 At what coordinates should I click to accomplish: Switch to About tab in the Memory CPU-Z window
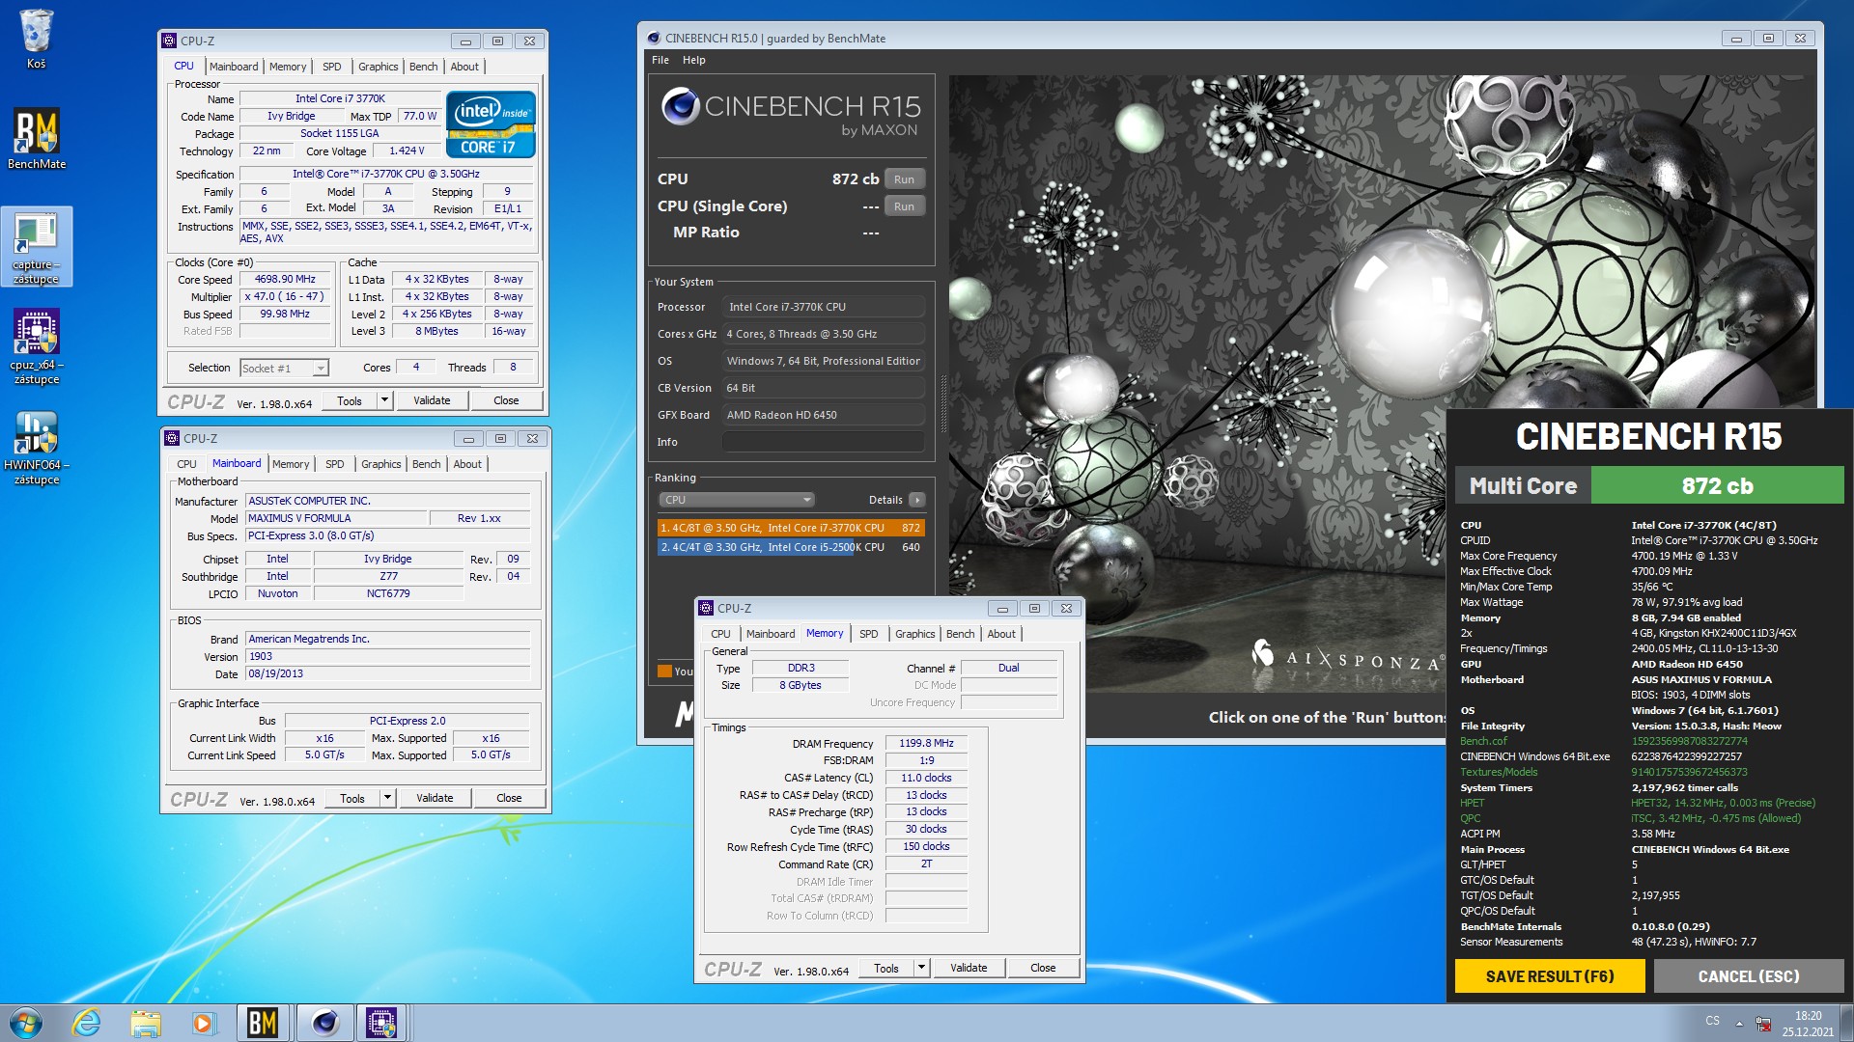click(x=1001, y=634)
